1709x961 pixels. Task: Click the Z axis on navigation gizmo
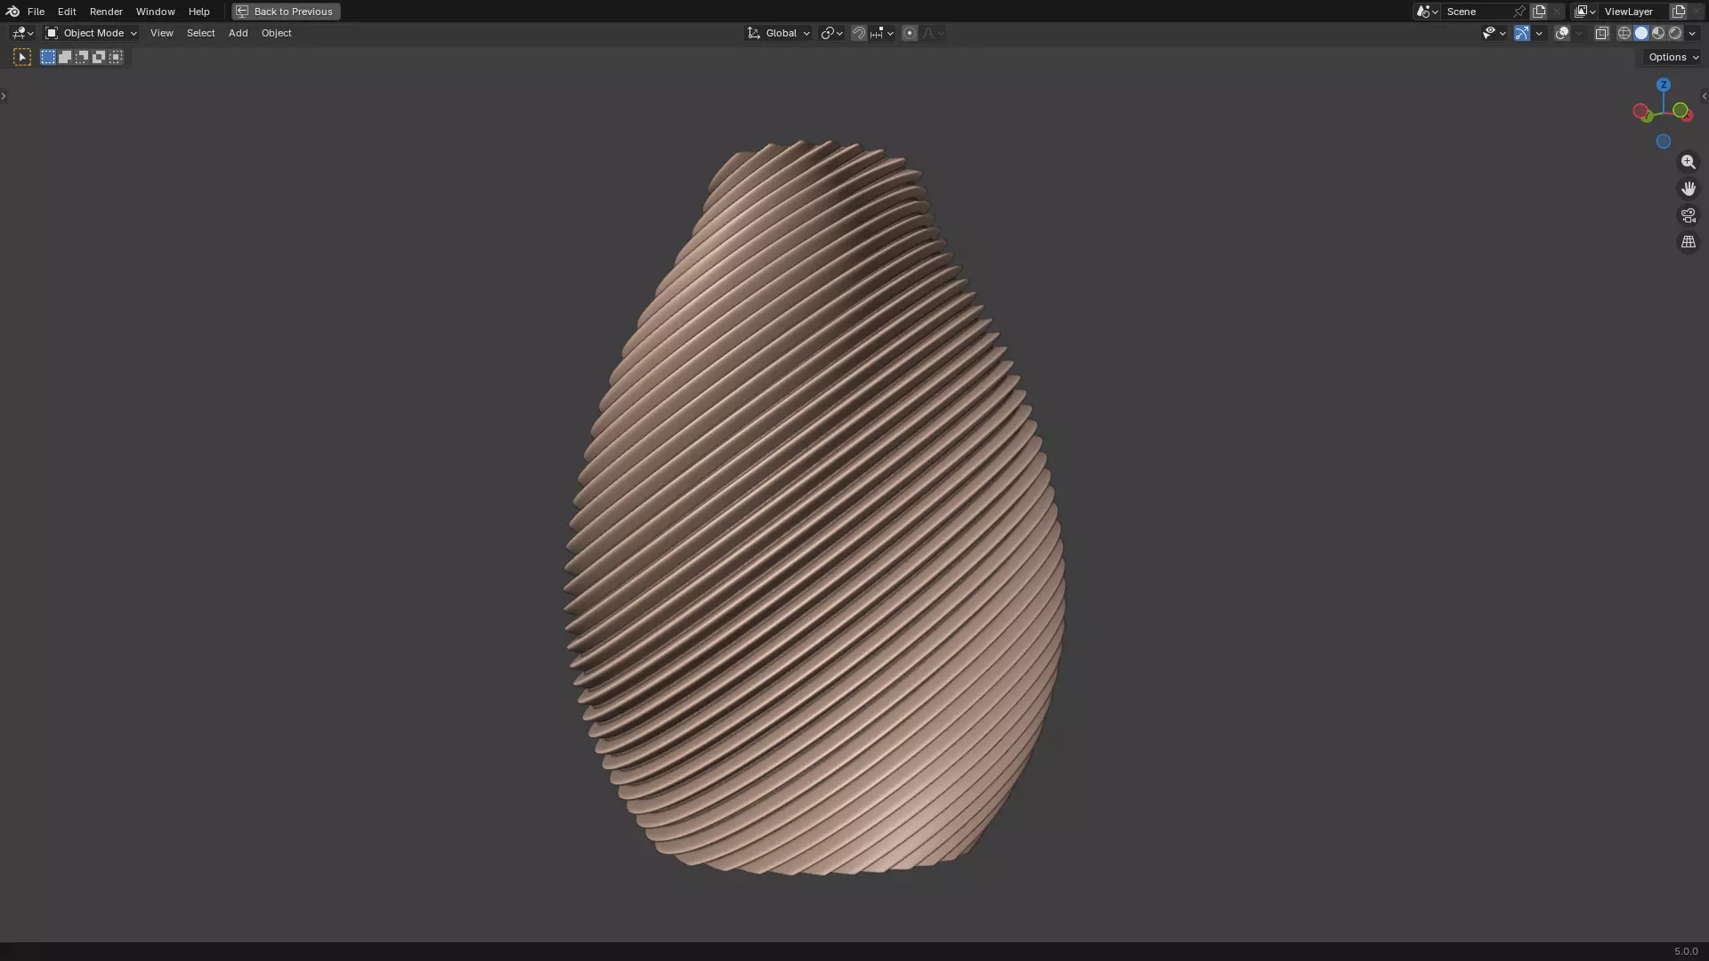point(1663,85)
